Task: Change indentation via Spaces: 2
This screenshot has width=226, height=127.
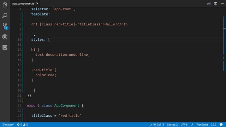Action: click(172, 125)
